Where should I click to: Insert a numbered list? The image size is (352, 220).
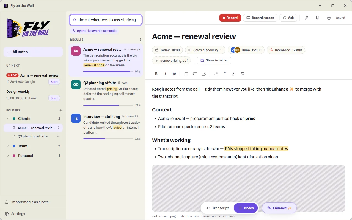point(195,74)
